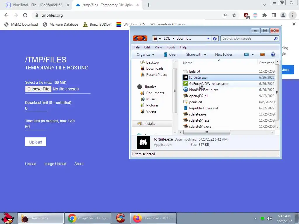Click the Upload footer link
Image resolution: width=299 pixels, height=224 pixels.
(31, 164)
